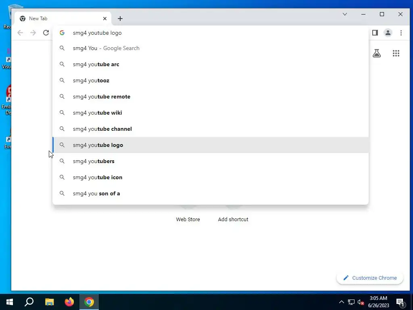This screenshot has width=413, height=310.
Task: Open the network tray icon
Action: pyautogui.click(x=351, y=302)
